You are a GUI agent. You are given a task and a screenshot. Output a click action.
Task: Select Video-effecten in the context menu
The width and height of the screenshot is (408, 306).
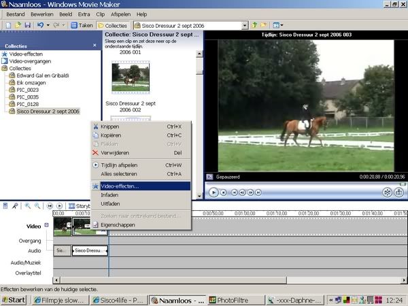[120, 186]
